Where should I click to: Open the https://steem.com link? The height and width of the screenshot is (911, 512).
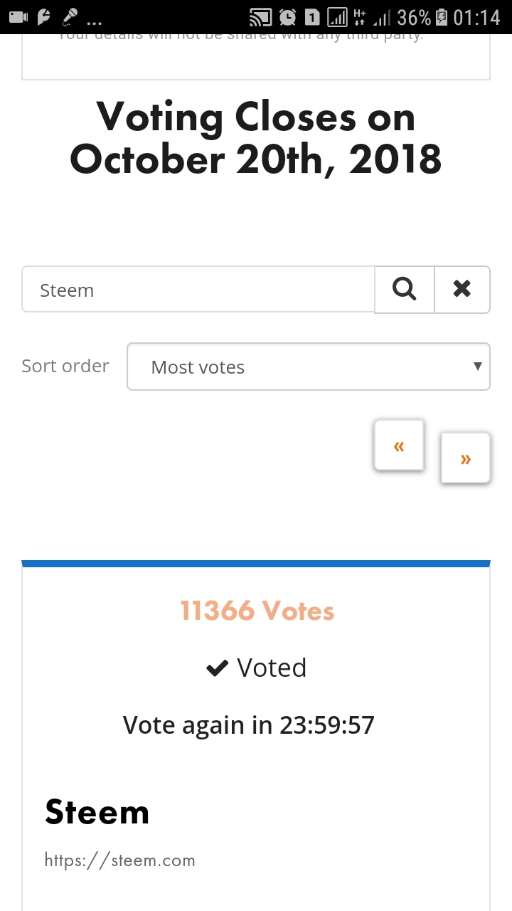(119, 860)
